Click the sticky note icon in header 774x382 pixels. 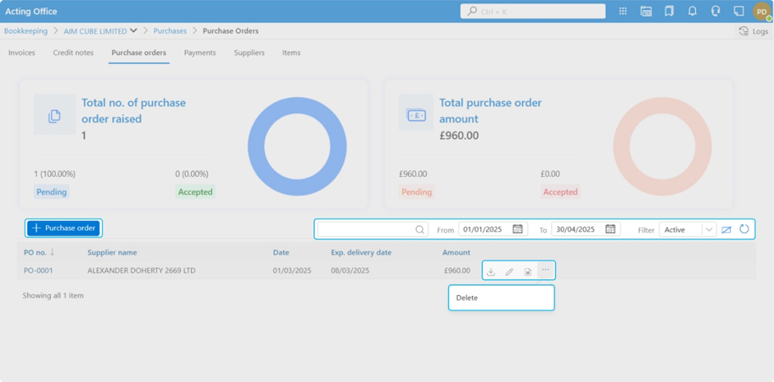coord(739,12)
